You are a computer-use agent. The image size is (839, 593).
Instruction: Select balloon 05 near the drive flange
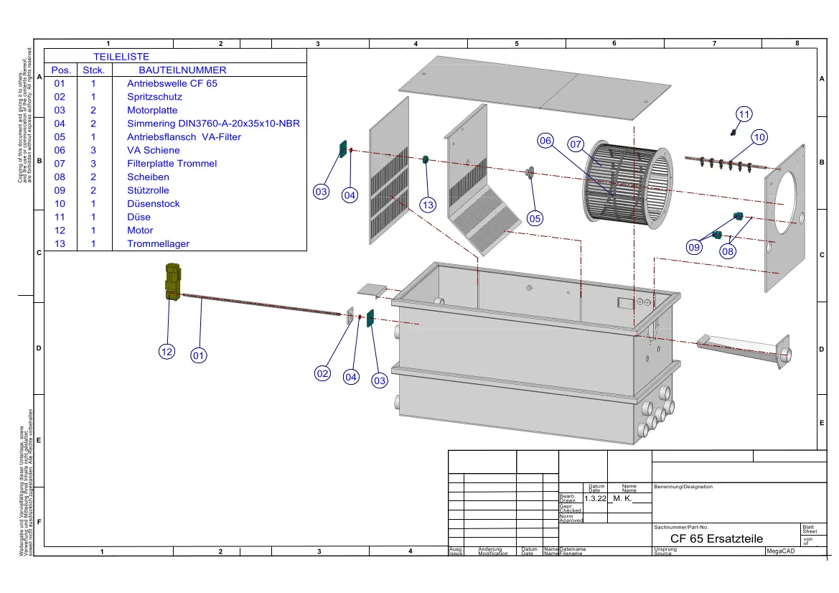(535, 218)
